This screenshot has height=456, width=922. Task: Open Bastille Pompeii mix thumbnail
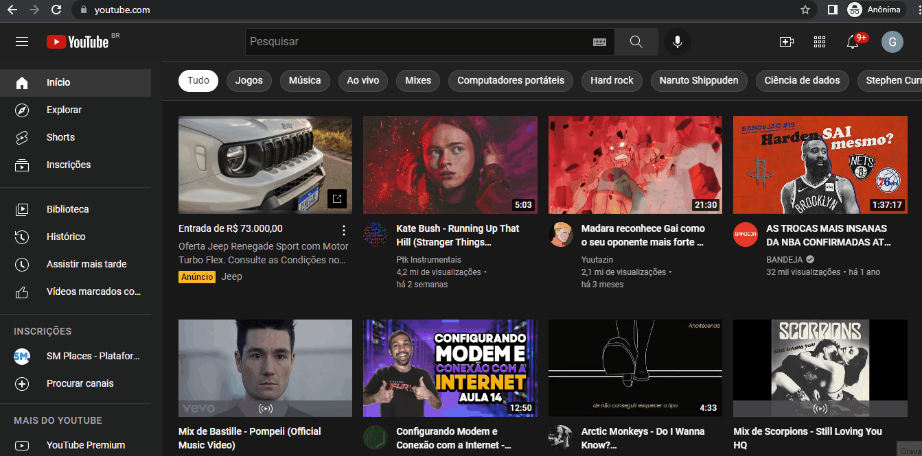[x=265, y=368]
